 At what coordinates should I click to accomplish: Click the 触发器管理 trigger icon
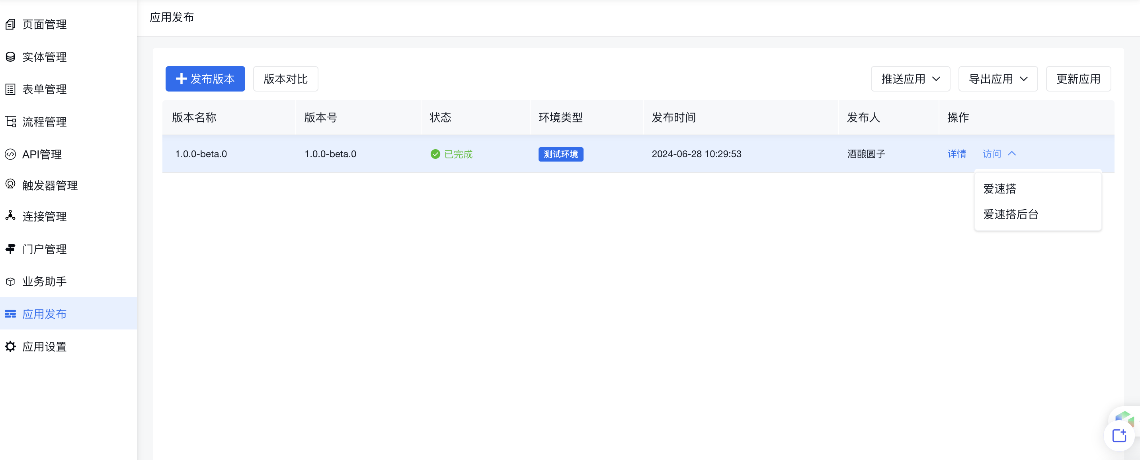(10, 184)
